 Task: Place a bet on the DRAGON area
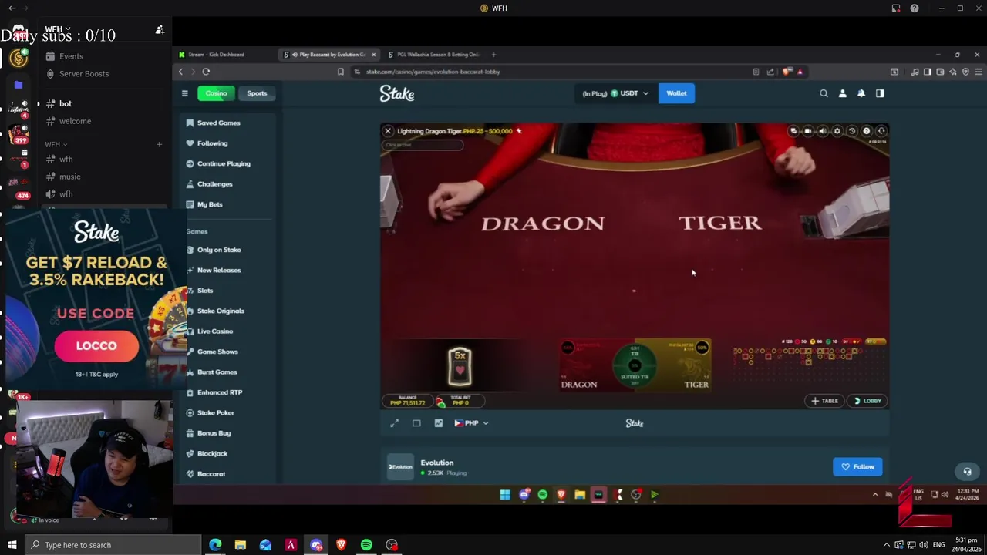tap(586, 366)
